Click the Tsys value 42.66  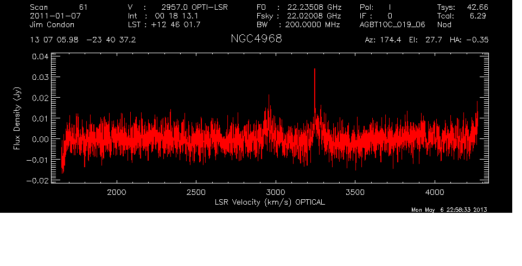point(477,7)
